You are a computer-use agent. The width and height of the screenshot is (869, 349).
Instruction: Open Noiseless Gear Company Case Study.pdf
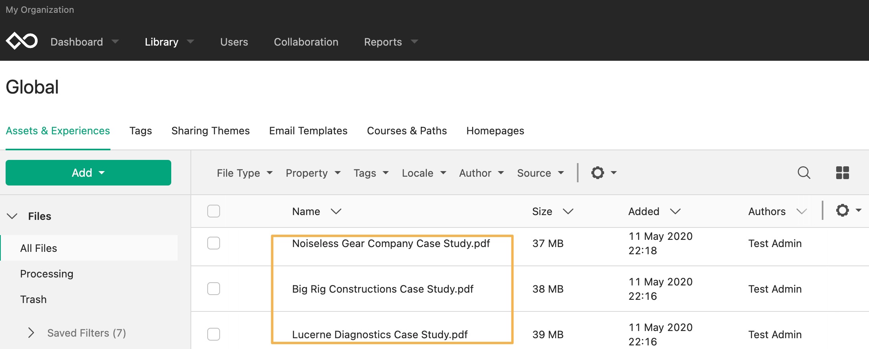coord(391,243)
